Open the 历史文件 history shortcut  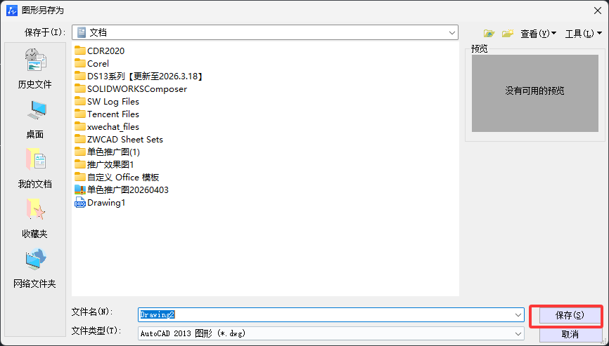35,69
